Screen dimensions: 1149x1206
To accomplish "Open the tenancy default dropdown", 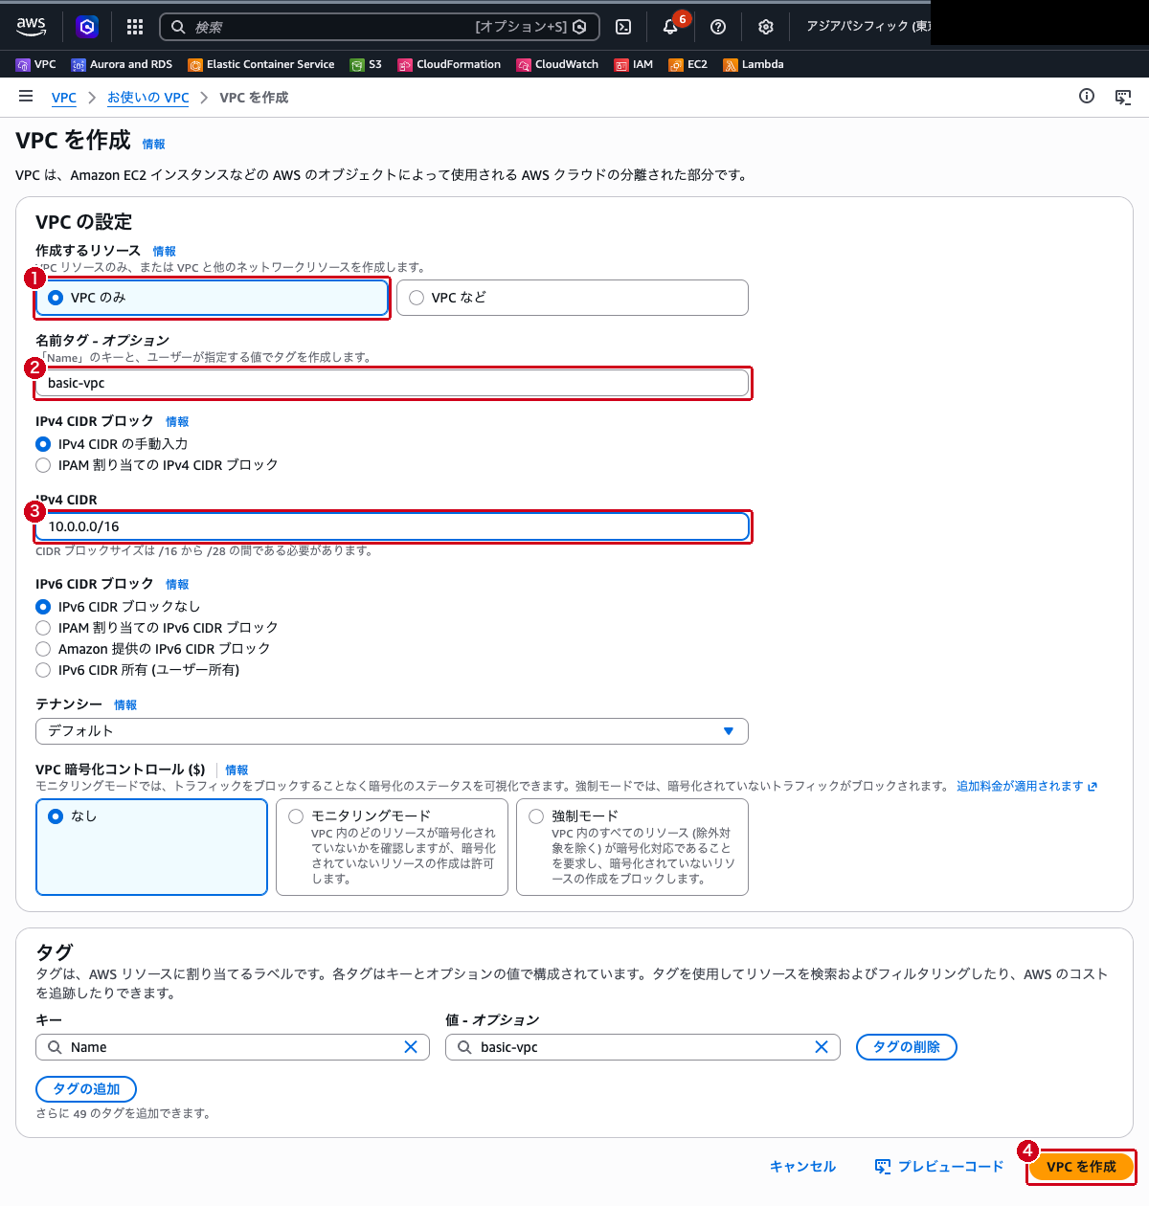I will [x=392, y=731].
